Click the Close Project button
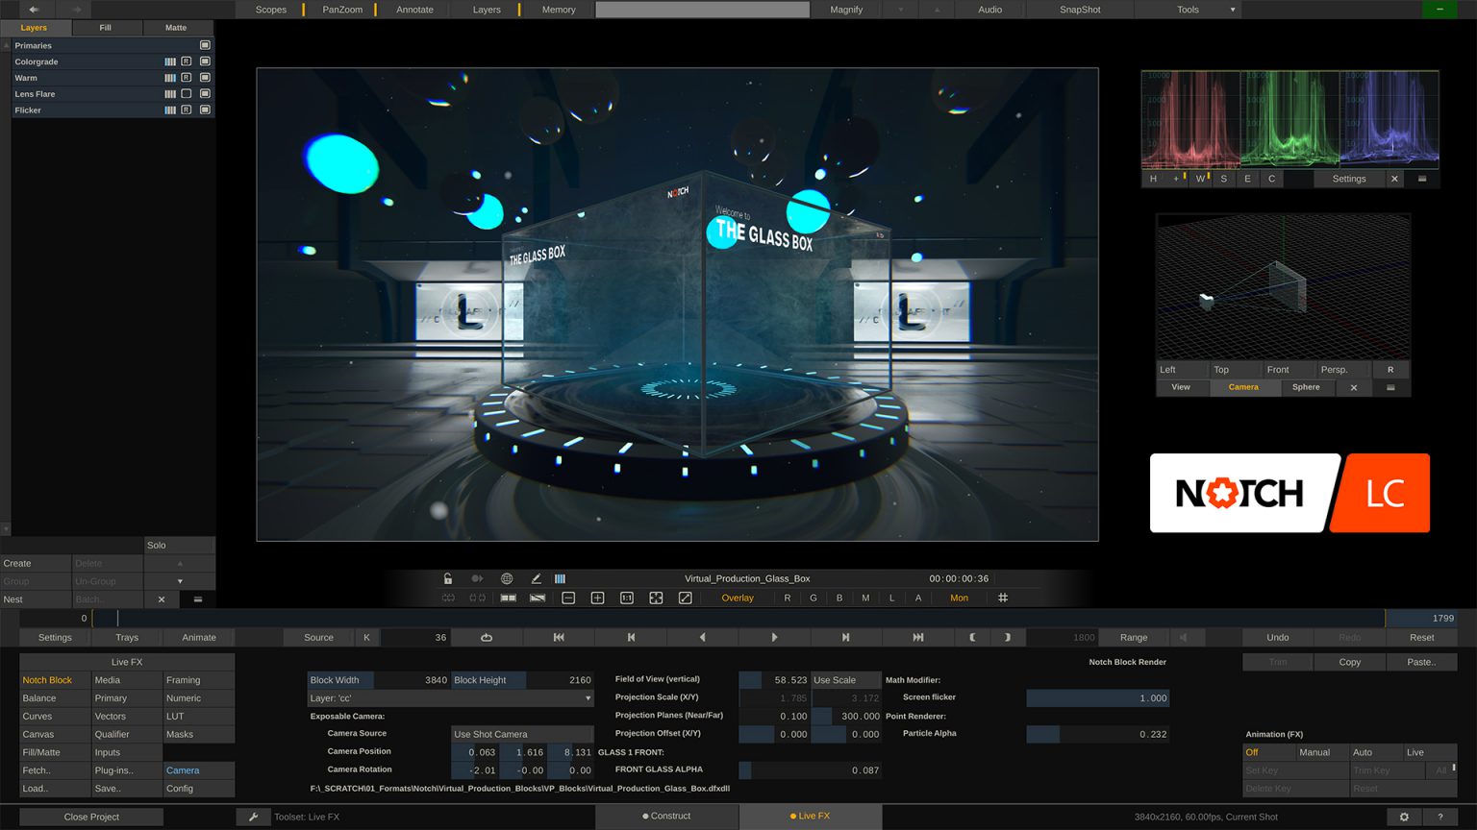The width and height of the screenshot is (1477, 830). tap(91, 816)
